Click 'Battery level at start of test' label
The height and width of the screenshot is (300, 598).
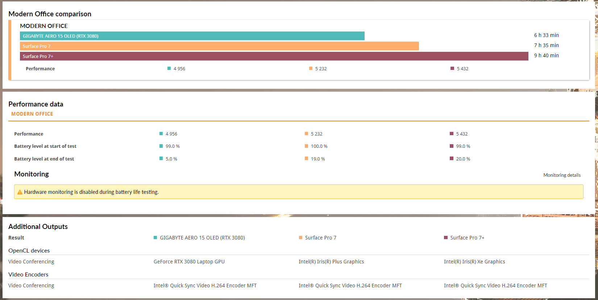[45, 146]
